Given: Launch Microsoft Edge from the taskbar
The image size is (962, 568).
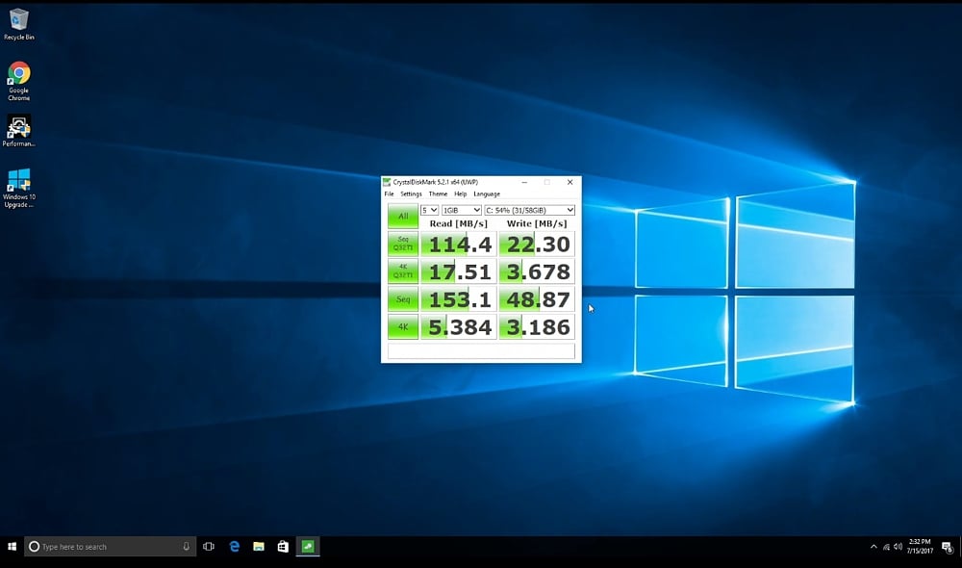Looking at the screenshot, I should (234, 547).
